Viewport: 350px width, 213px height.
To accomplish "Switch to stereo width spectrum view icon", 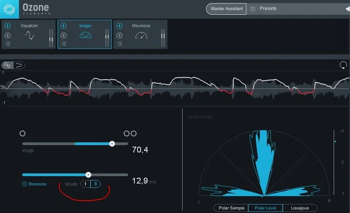I will [19, 65].
